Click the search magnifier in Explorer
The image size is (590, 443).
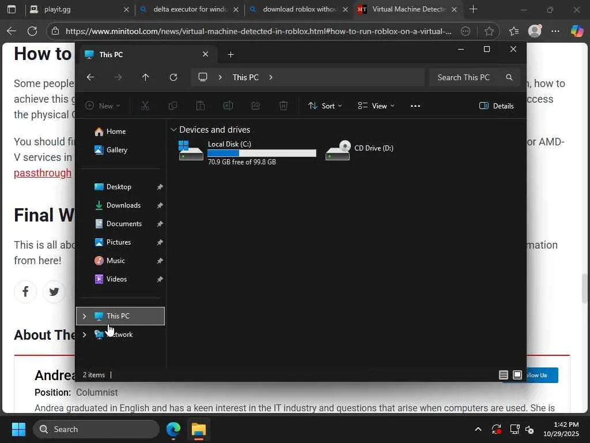coord(509,77)
